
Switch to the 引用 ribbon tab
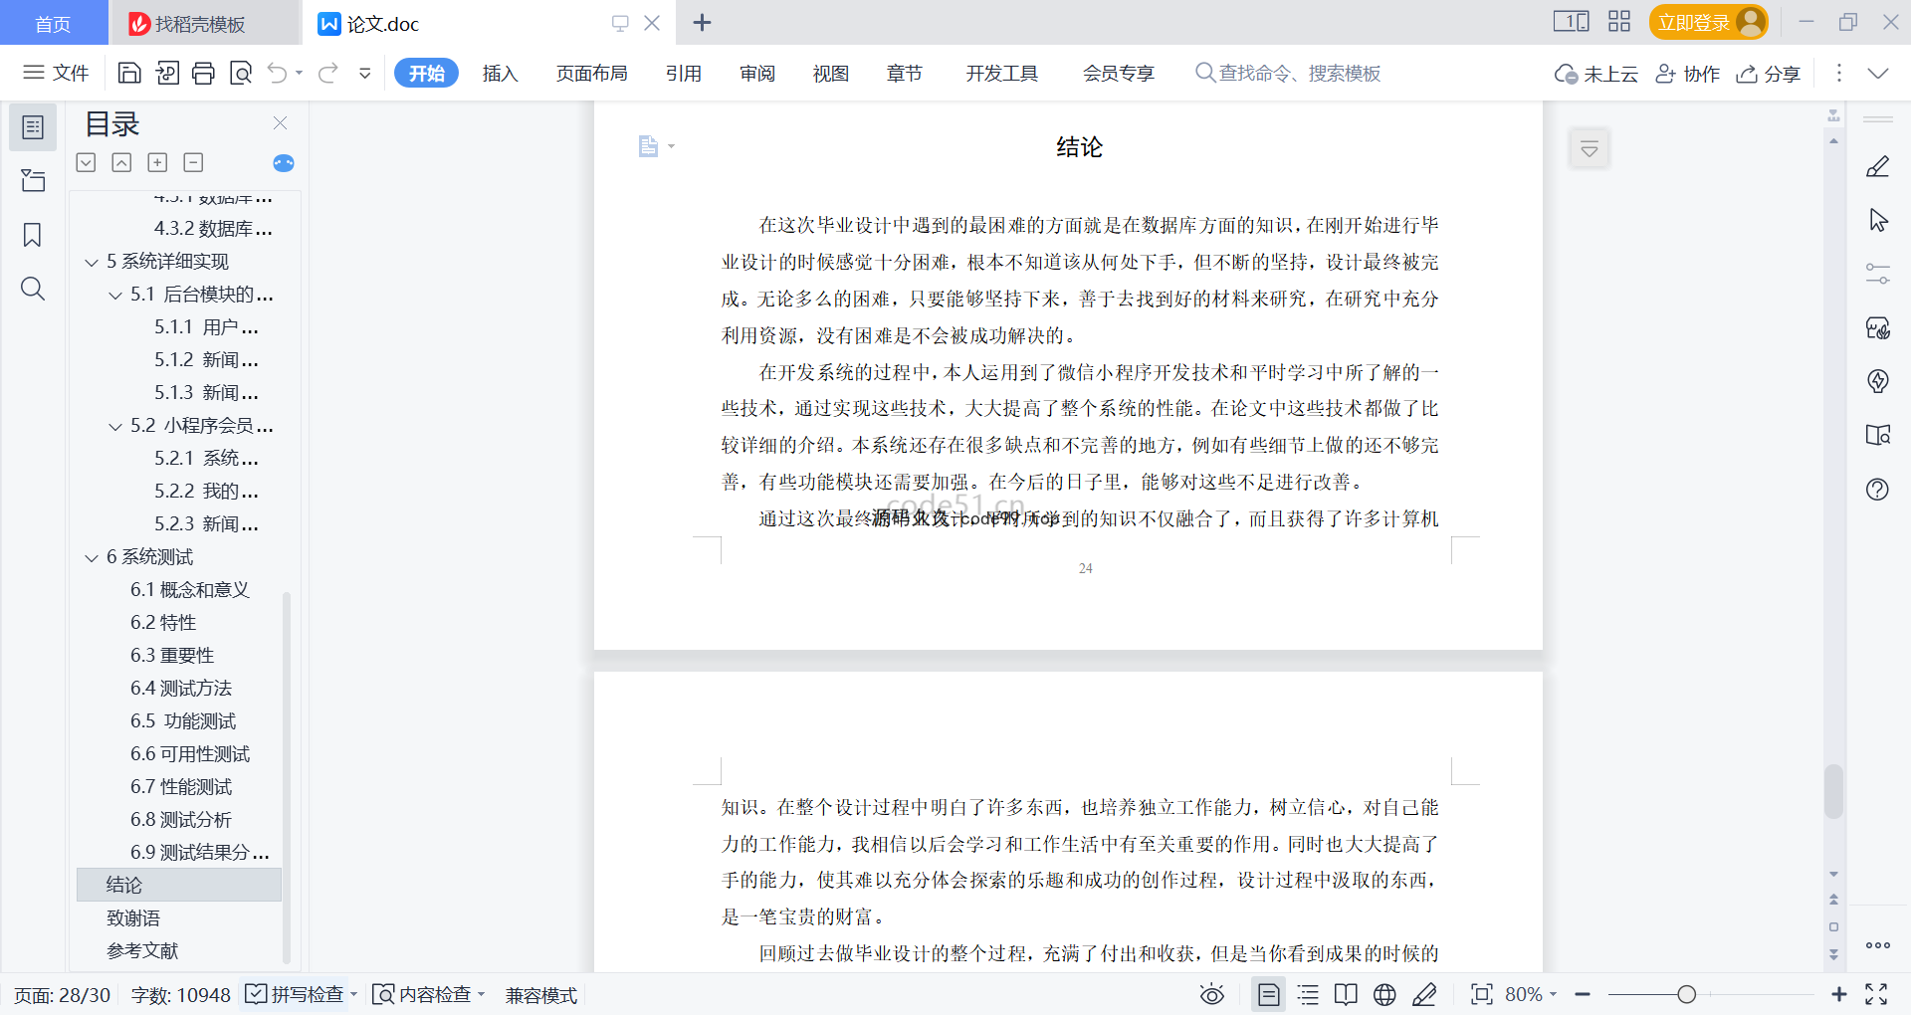pyautogui.click(x=684, y=73)
